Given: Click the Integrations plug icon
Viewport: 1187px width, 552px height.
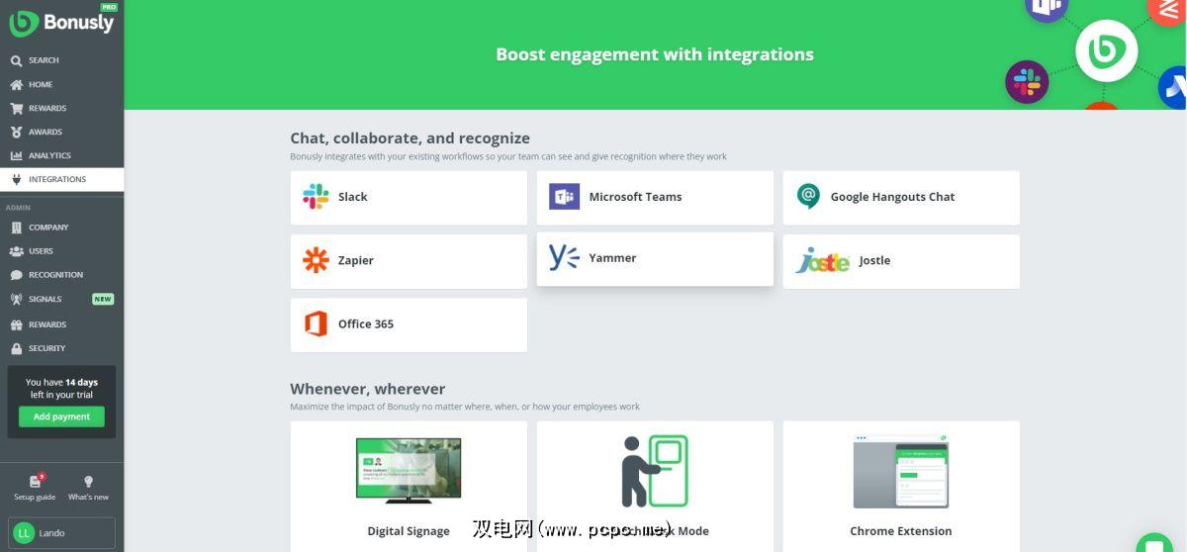Looking at the screenshot, I should coord(16,179).
